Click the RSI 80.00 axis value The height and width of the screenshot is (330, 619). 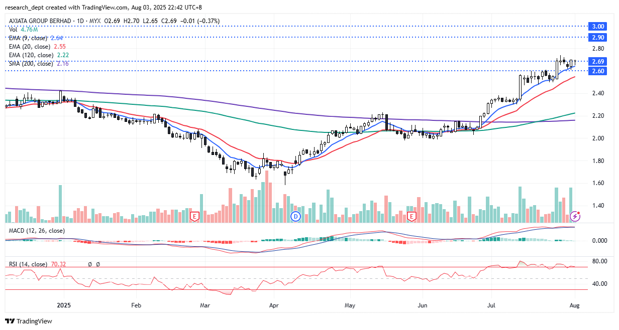pos(599,261)
